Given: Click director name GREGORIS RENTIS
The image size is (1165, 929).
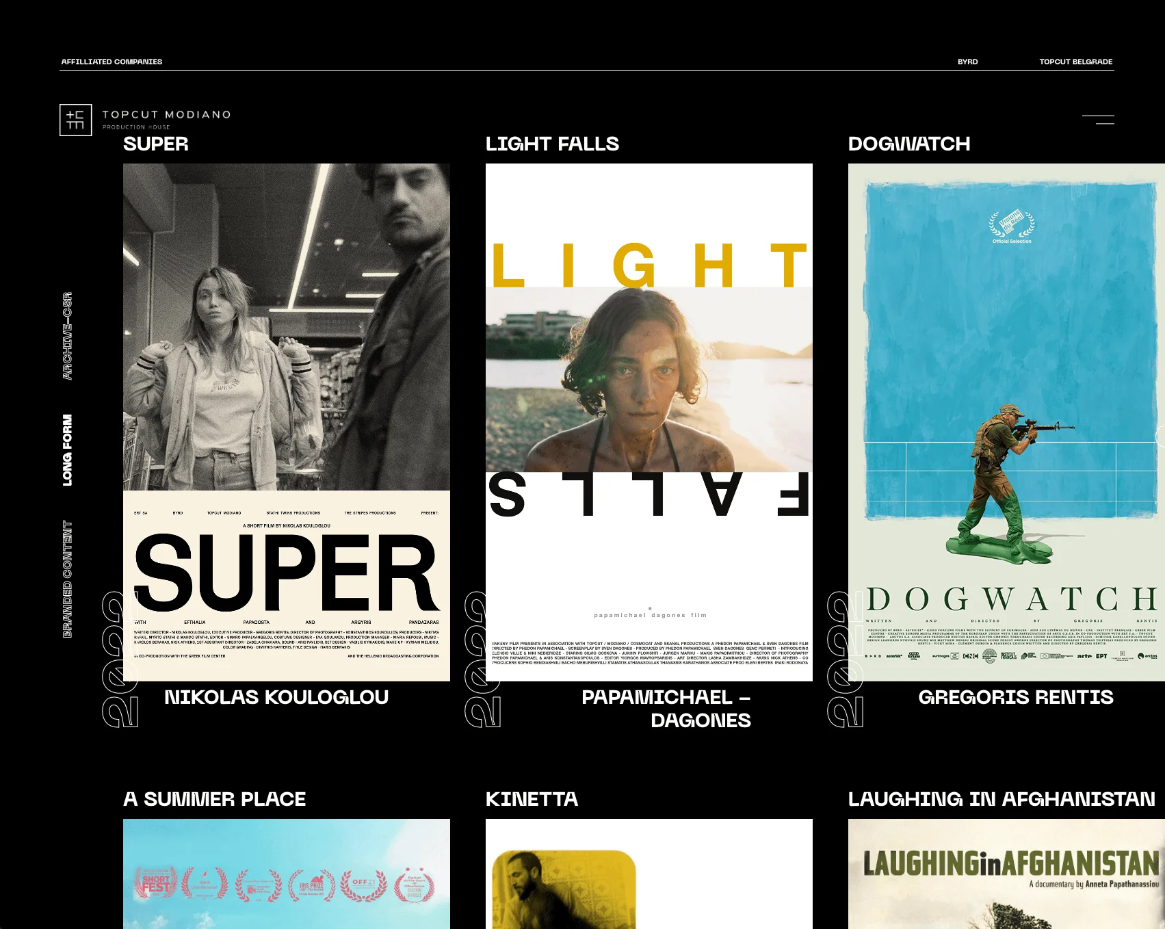Looking at the screenshot, I should pos(1016,697).
